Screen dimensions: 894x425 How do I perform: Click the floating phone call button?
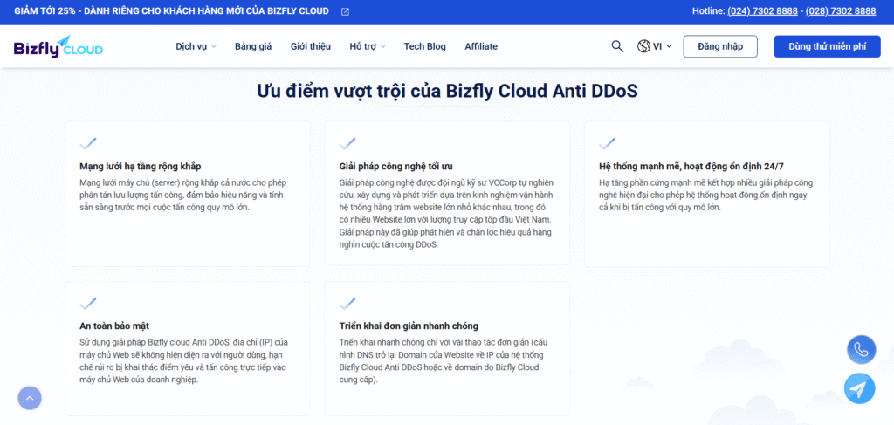[x=861, y=349]
